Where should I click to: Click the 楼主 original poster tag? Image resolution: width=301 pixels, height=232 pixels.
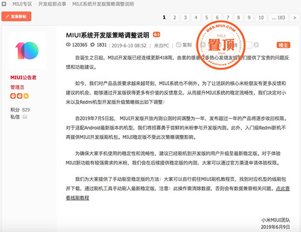click(x=284, y=45)
